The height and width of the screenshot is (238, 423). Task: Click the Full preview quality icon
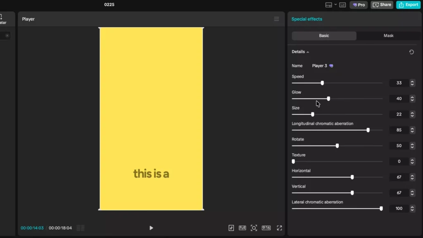[x=242, y=228]
